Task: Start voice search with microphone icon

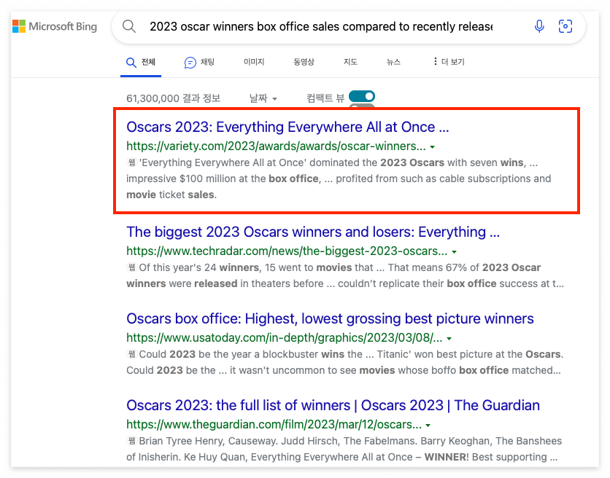Action: coord(539,26)
